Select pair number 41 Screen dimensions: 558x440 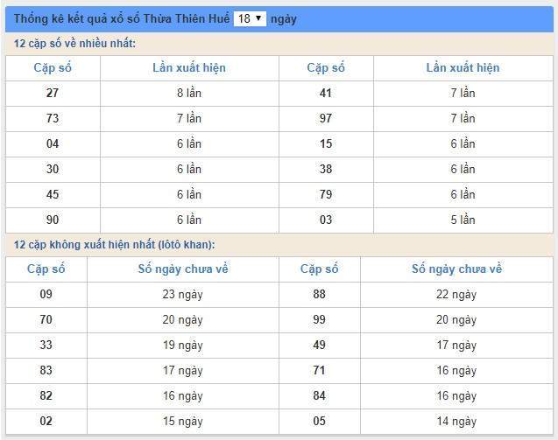[326, 93]
